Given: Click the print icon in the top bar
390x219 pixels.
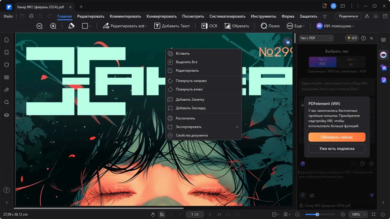Looking at the screenshot, I should (31, 16).
